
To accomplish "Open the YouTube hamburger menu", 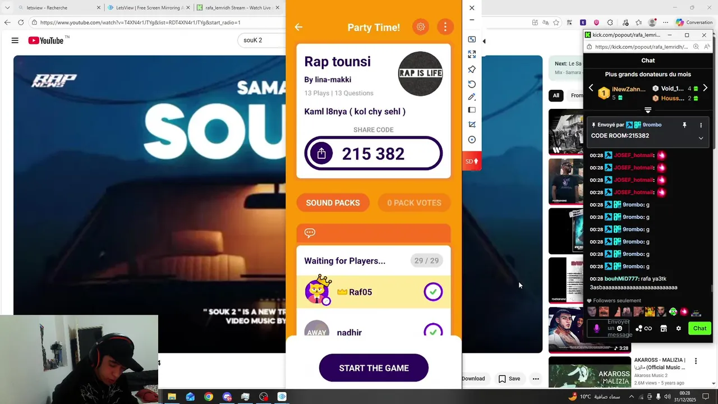I will coord(15,40).
